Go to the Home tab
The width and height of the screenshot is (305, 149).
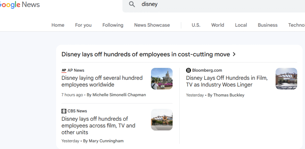pyautogui.click(x=58, y=25)
